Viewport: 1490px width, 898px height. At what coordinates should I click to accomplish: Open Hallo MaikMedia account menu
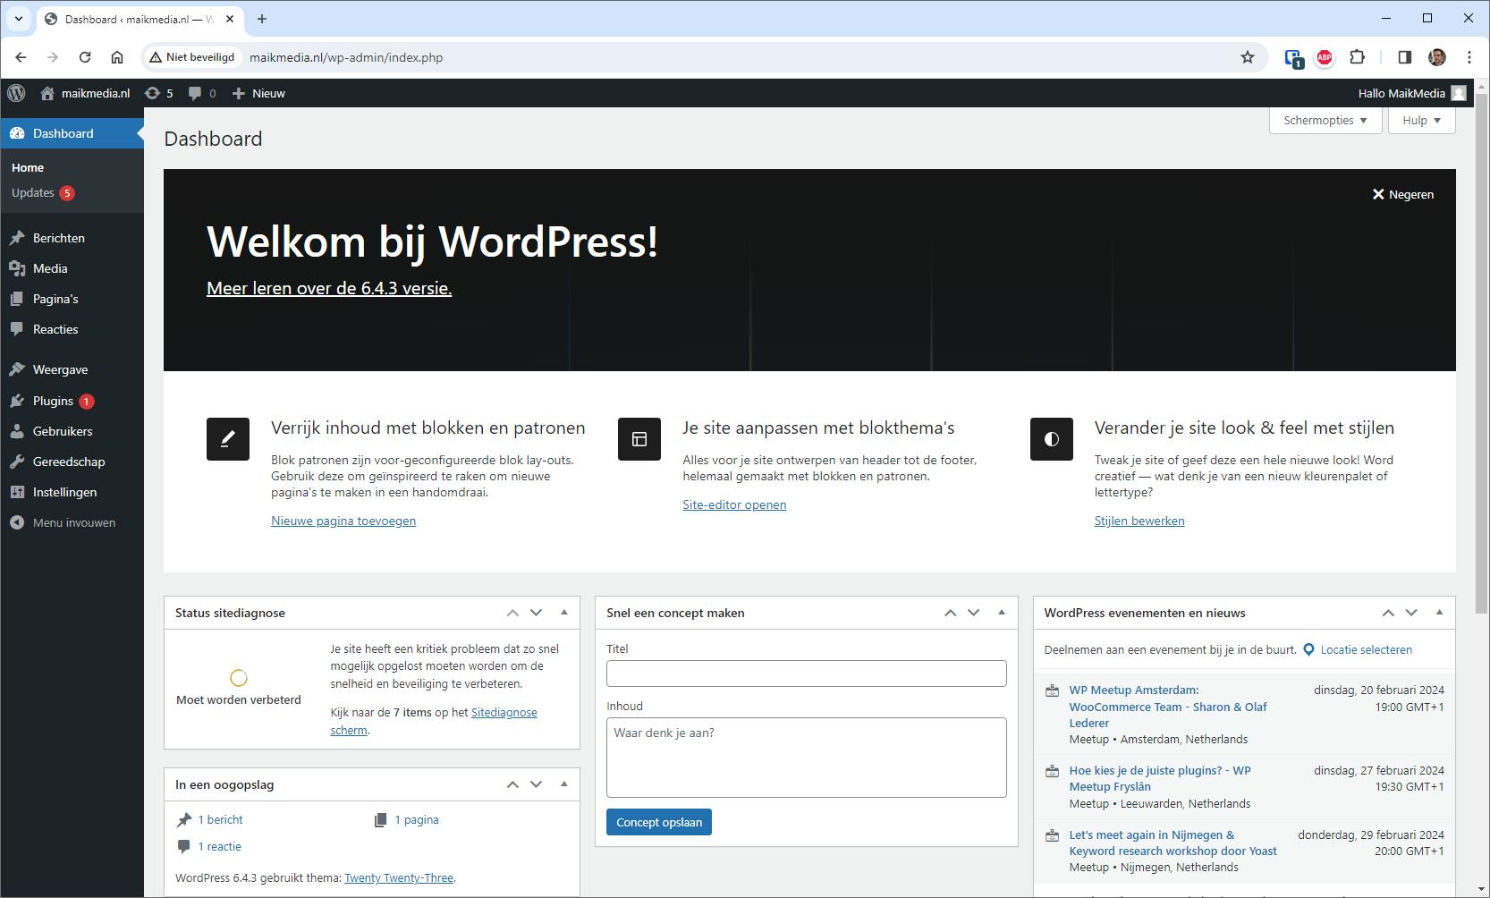pyautogui.click(x=1412, y=93)
